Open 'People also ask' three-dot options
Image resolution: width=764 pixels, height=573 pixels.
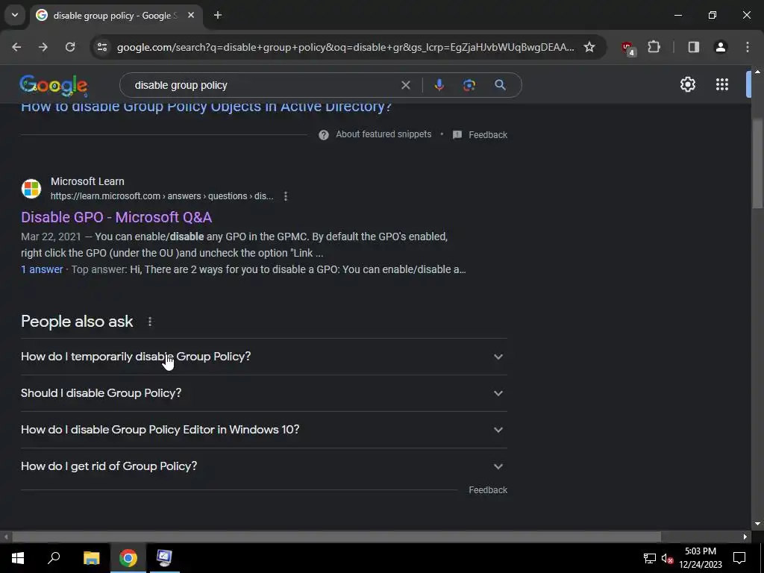[x=150, y=322]
